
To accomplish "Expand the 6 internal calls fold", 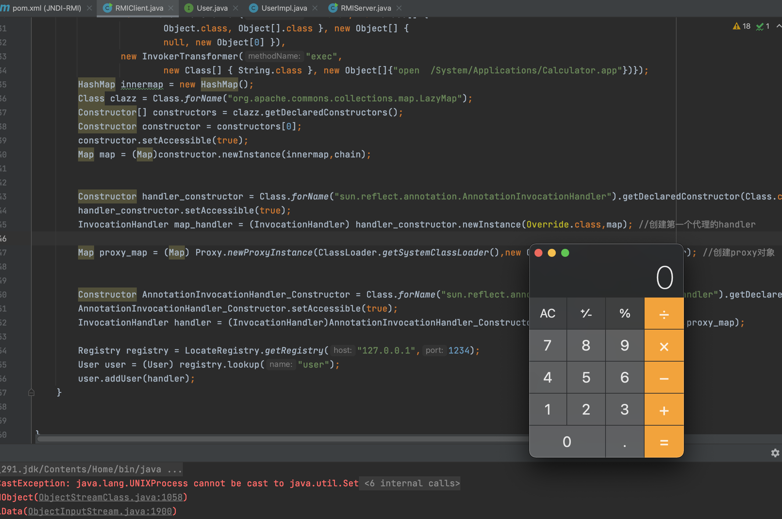I will [x=412, y=483].
